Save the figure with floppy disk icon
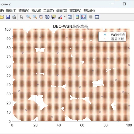 (8, 17)
